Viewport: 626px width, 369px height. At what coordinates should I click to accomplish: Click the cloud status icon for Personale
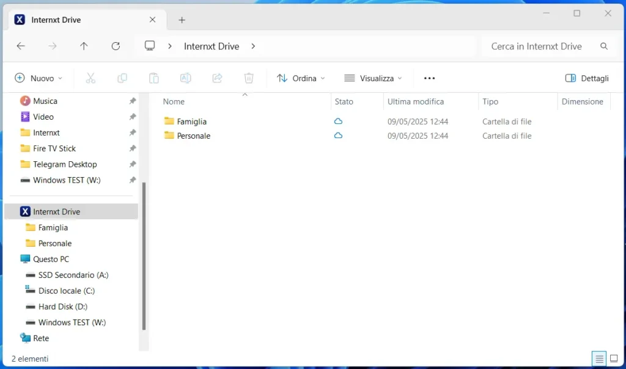click(x=338, y=136)
